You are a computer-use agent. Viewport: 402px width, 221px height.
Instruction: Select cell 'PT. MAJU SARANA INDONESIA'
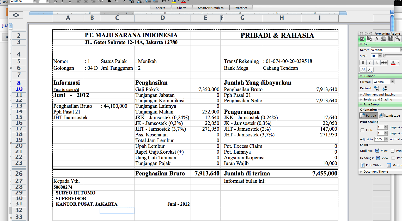131,35
